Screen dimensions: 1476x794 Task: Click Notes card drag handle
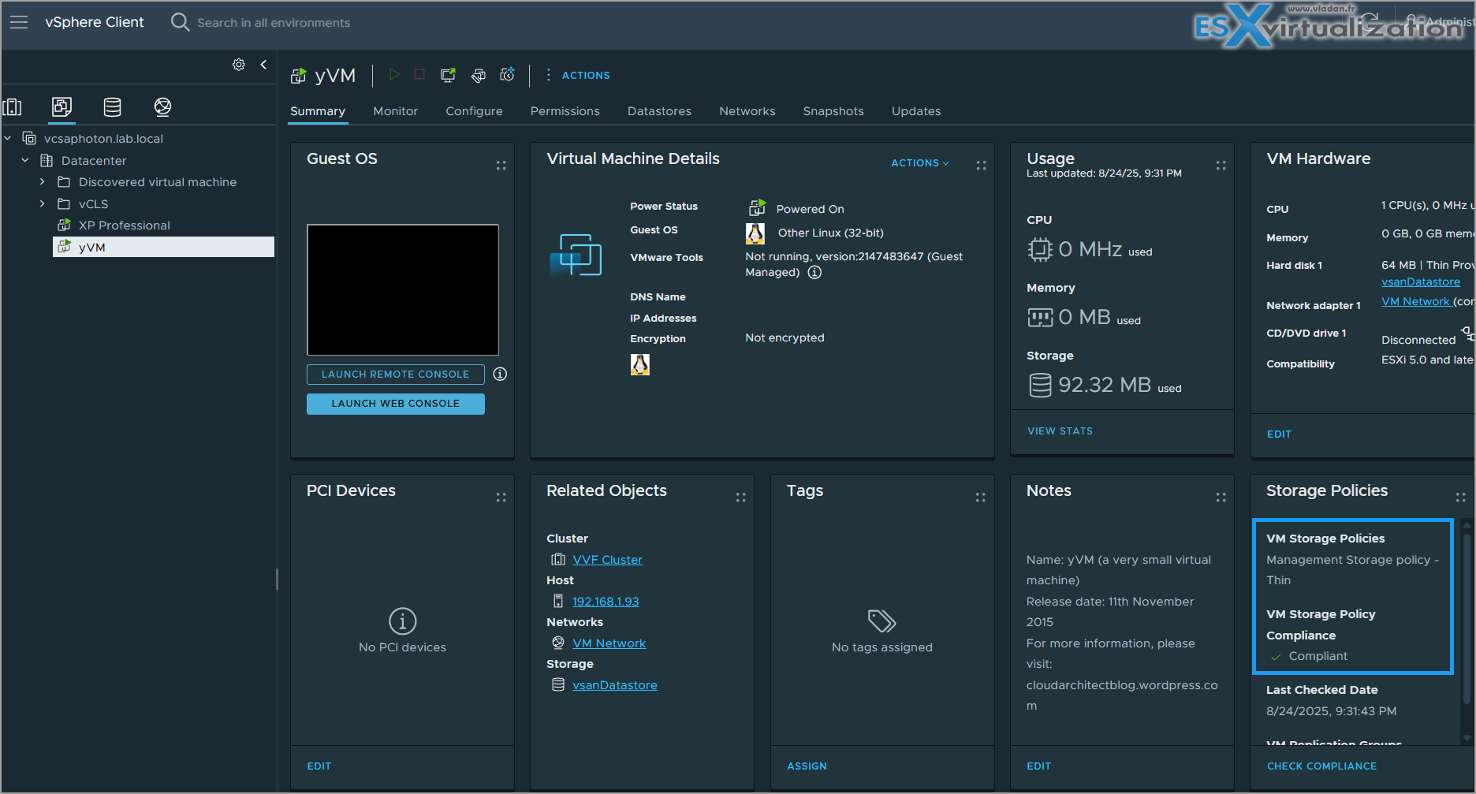[1221, 498]
